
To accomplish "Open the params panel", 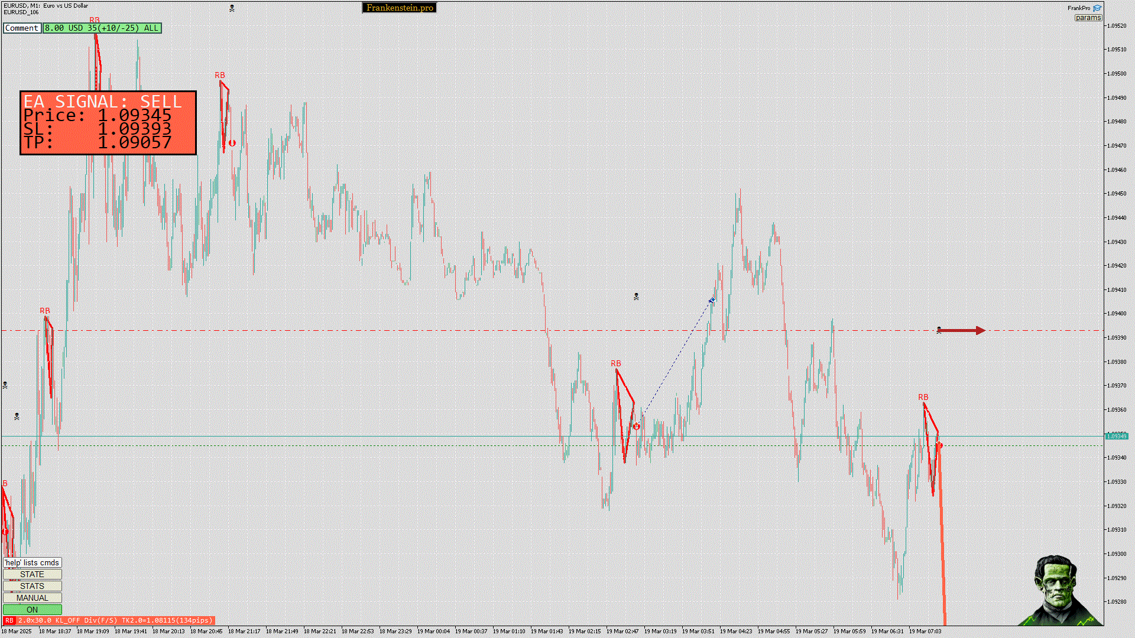I will point(1088,18).
